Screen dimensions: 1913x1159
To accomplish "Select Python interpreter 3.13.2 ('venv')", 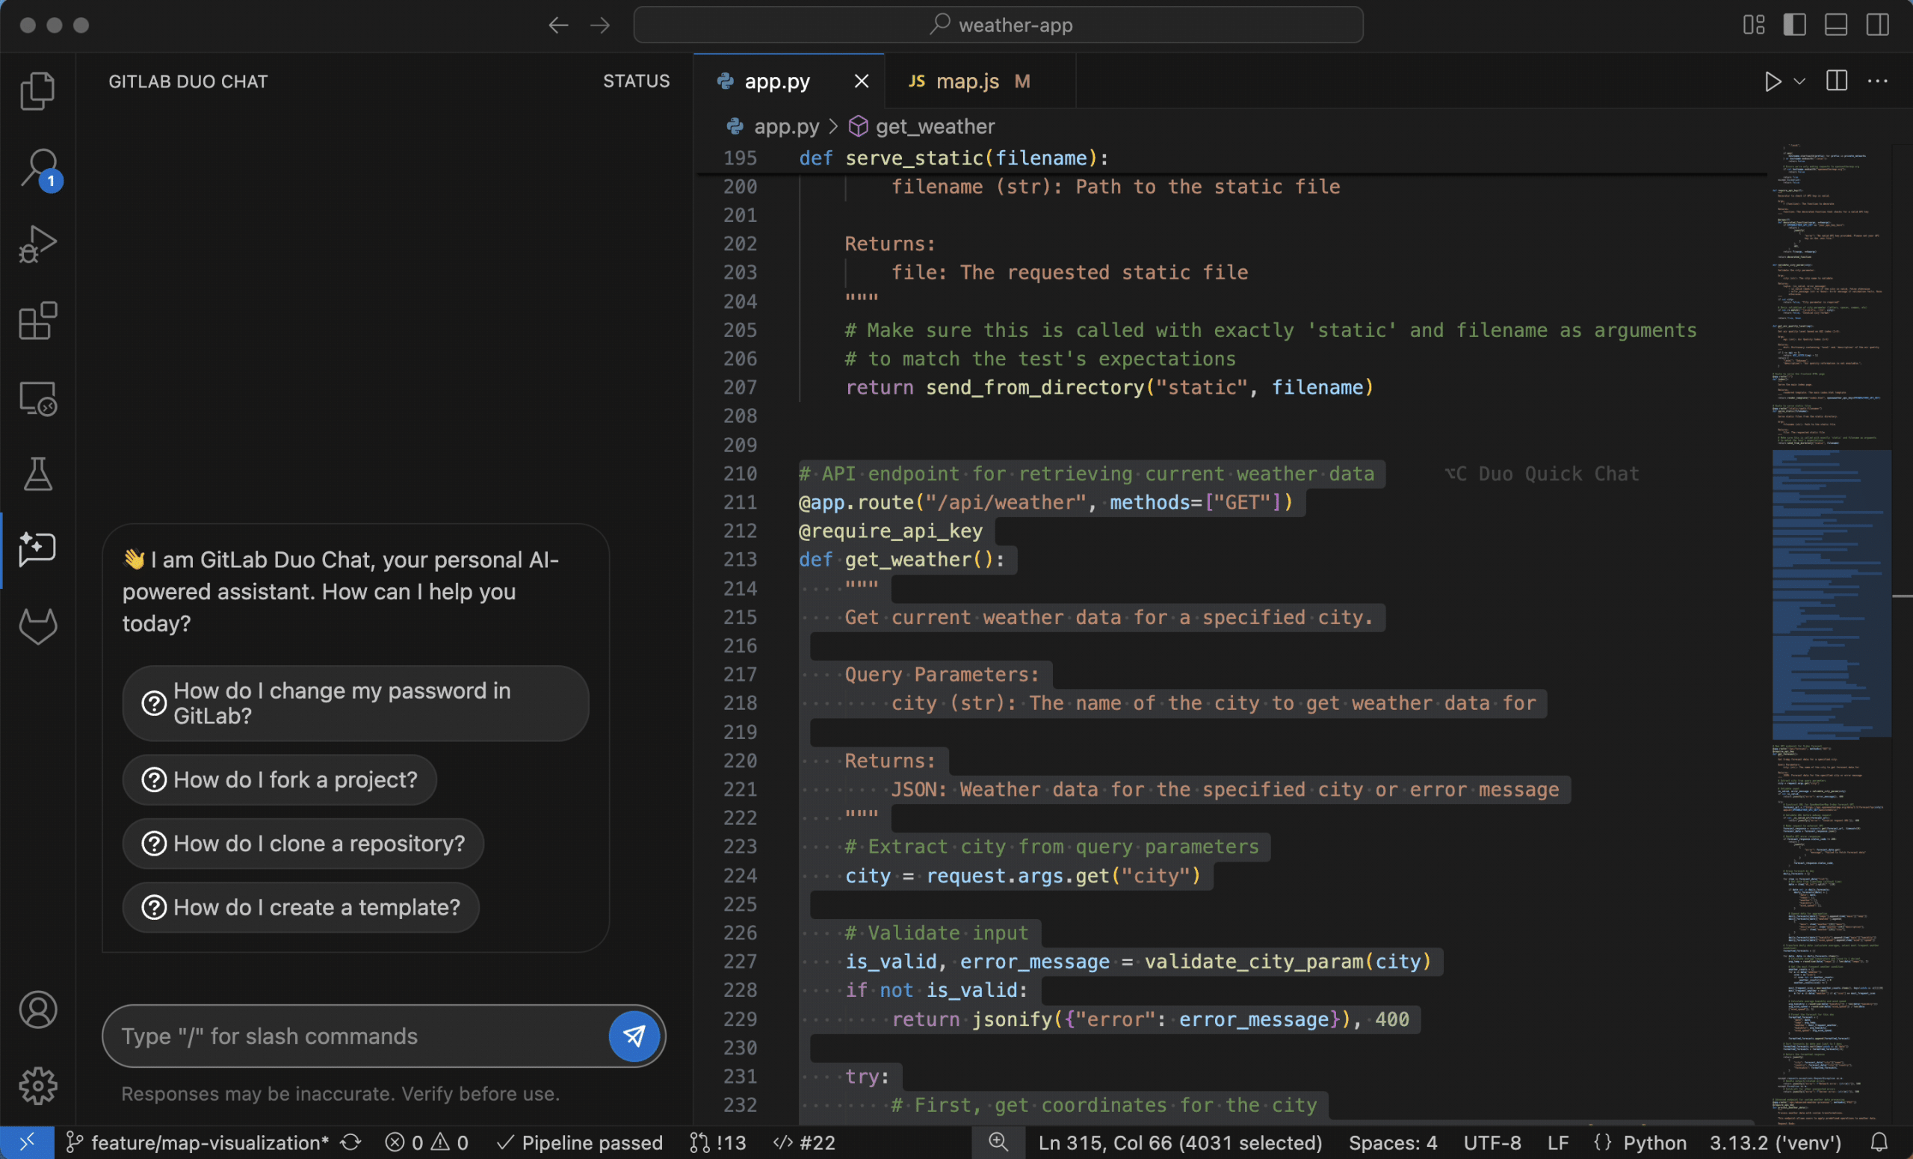I will click(x=1775, y=1142).
